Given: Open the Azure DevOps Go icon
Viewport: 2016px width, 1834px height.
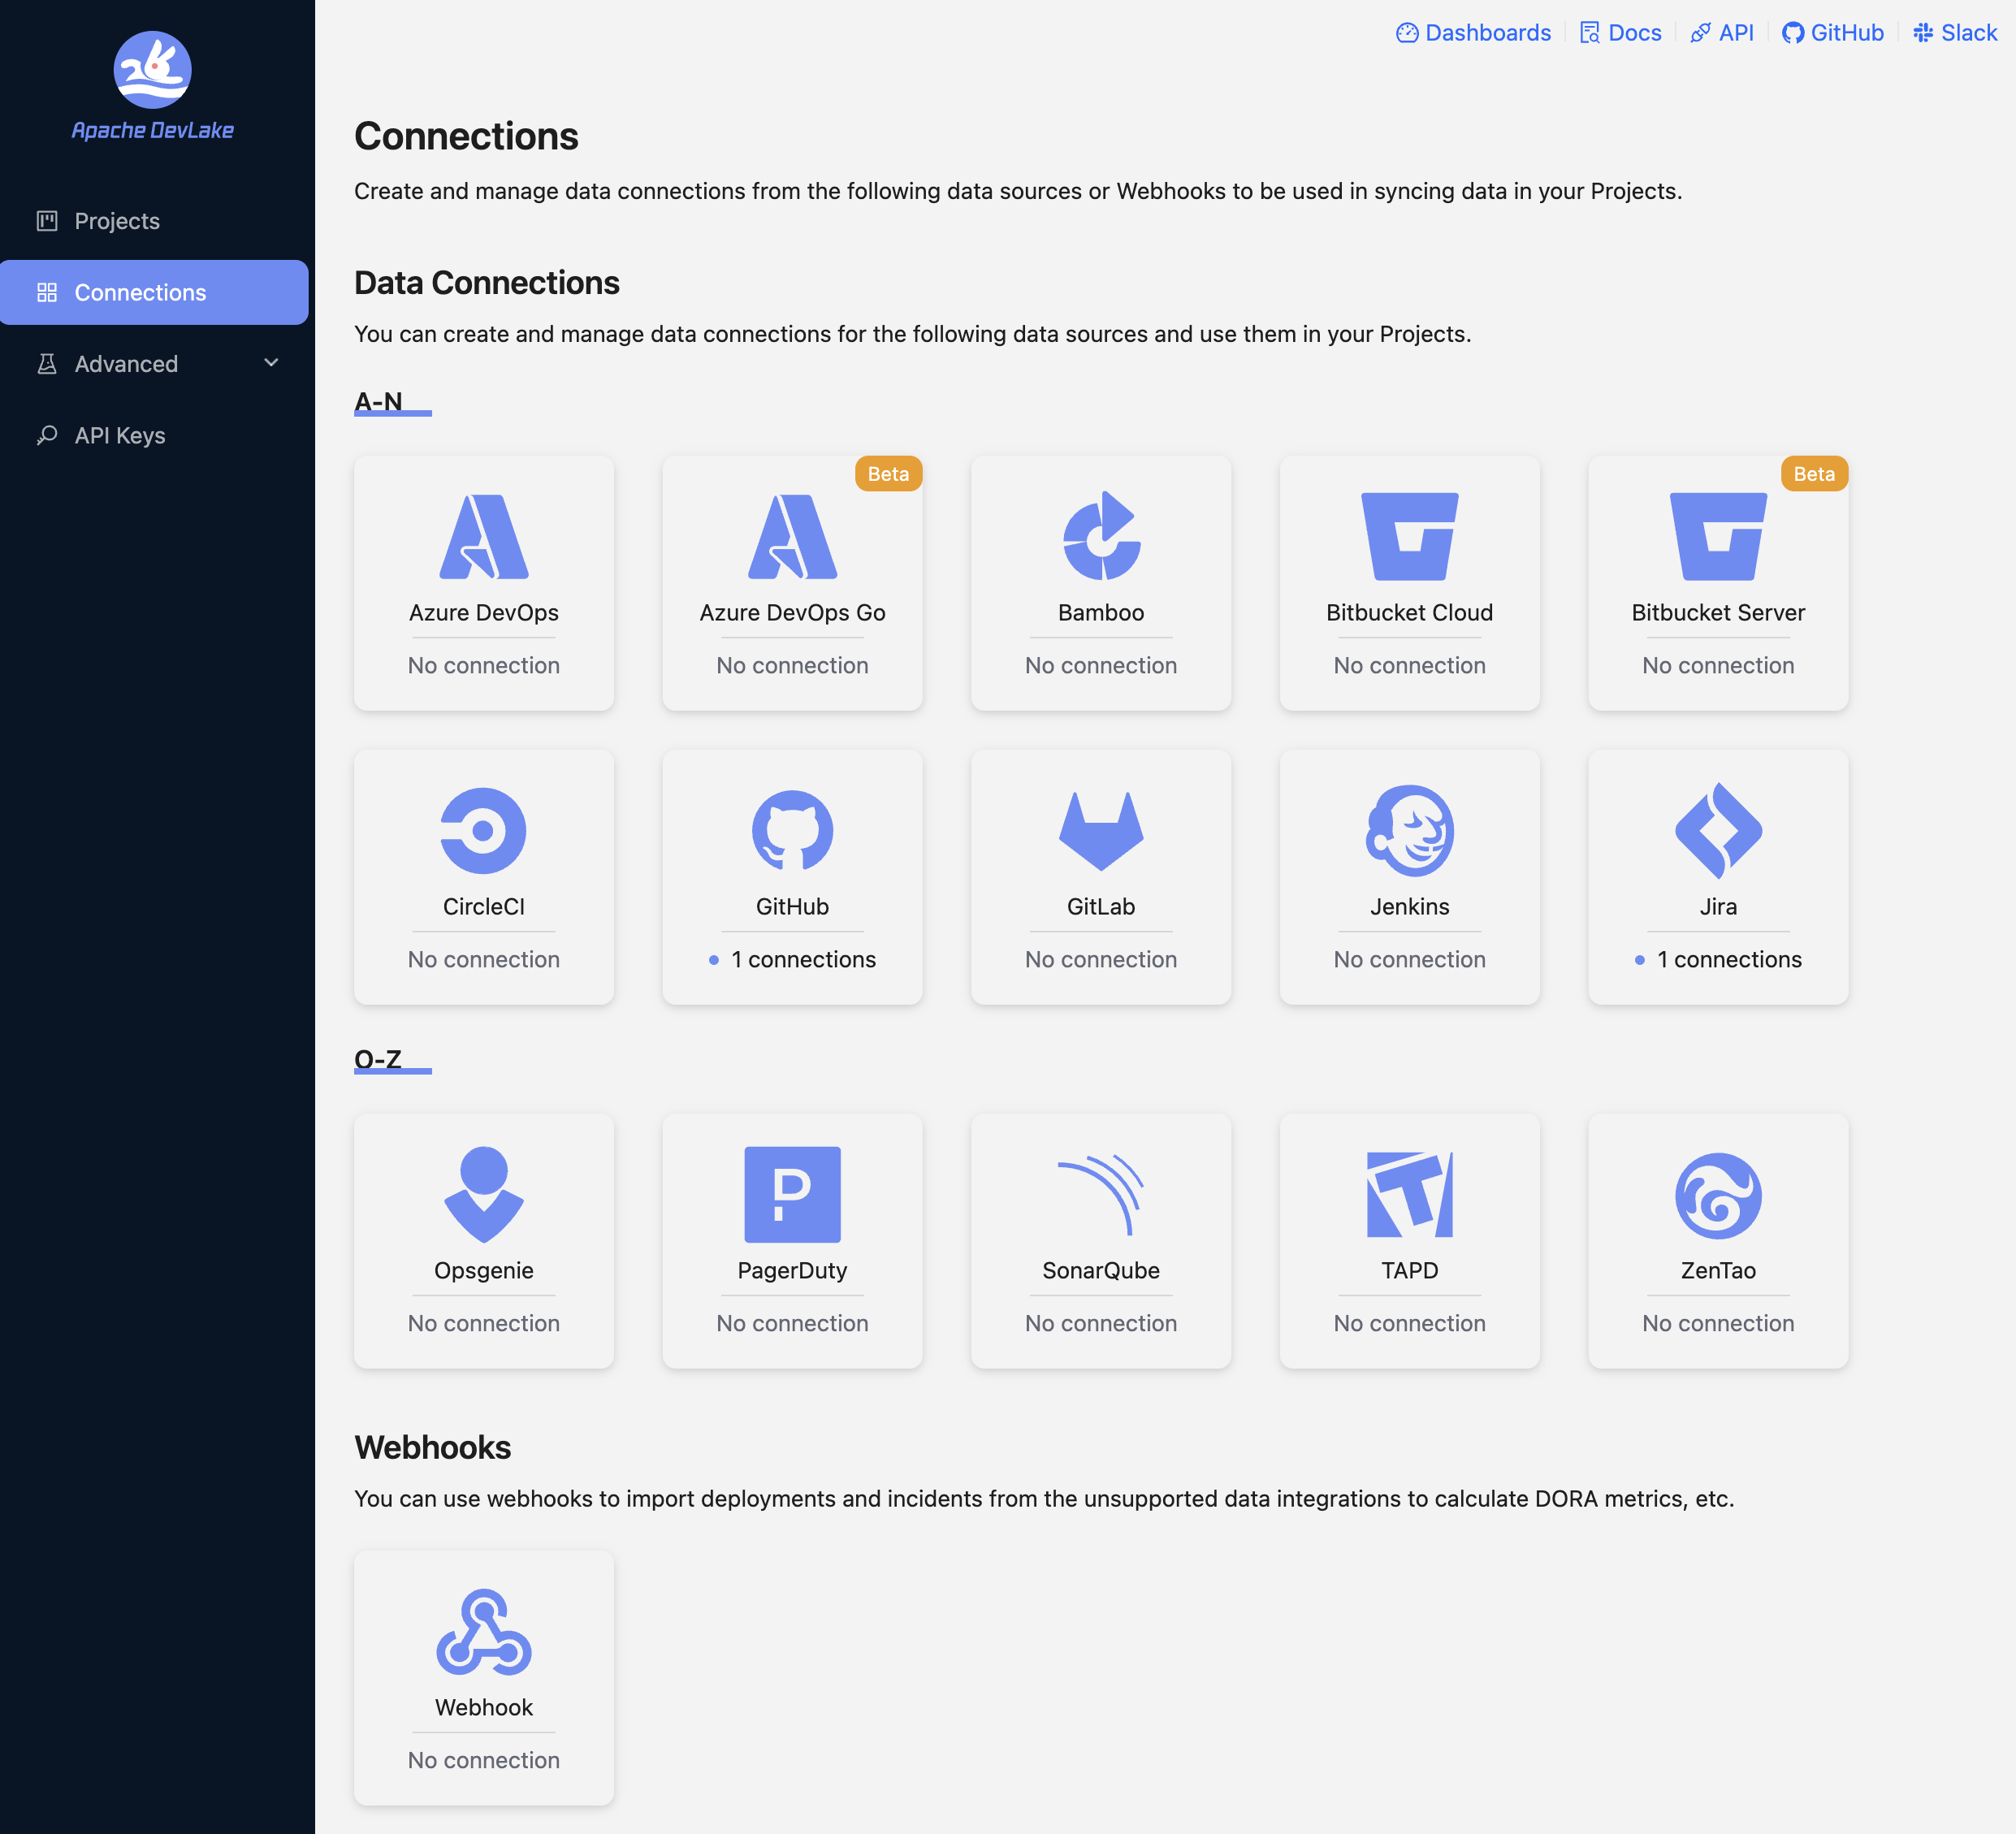Looking at the screenshot, I should coord(792,536).
